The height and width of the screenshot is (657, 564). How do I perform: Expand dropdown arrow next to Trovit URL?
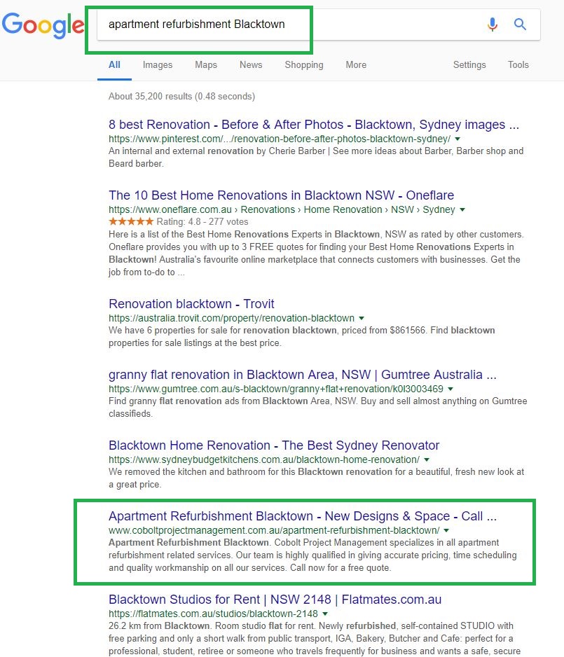click(362, 318)
